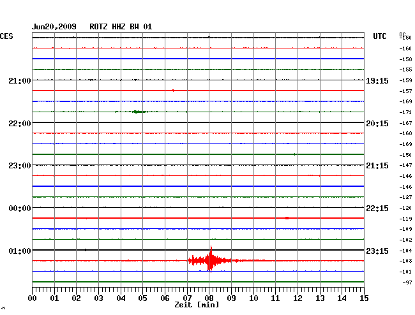Select the 22:00 CES time label
The width and height of the screenshot is (415, 315).
(20, 124)
